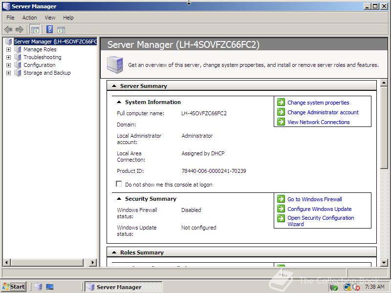Image resolution: width=391 pixels, height=293 pixels.
Task: Collapse the System Information section
Action: 119,102
